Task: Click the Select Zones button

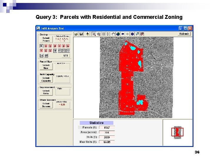Action: tap(46, 39)
